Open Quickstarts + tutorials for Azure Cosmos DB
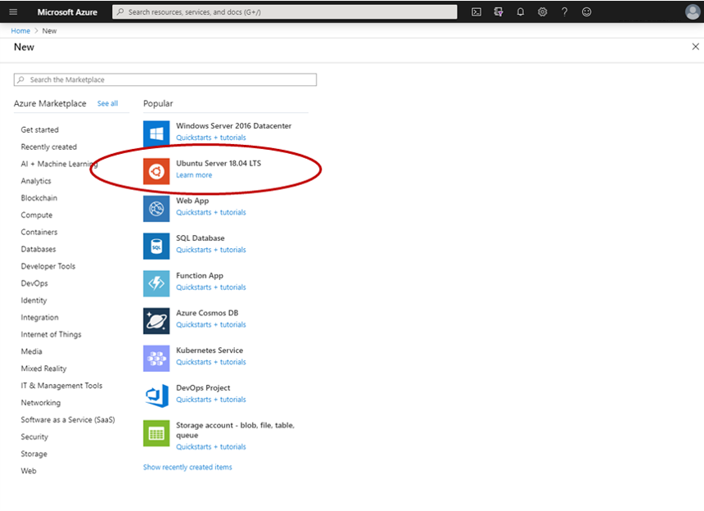Screen dimensions: 704x511 coord(211,324)
